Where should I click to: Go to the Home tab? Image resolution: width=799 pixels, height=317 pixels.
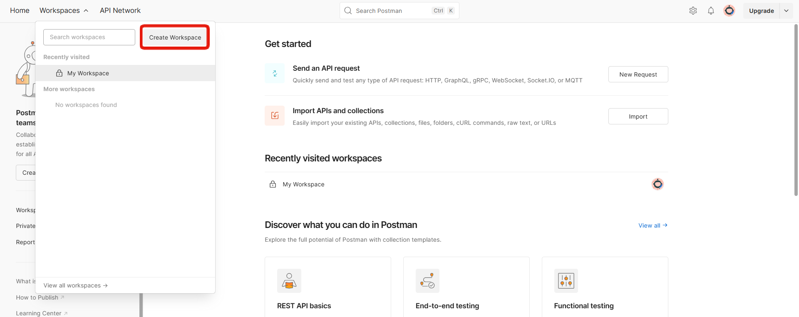tap(20, 10)
